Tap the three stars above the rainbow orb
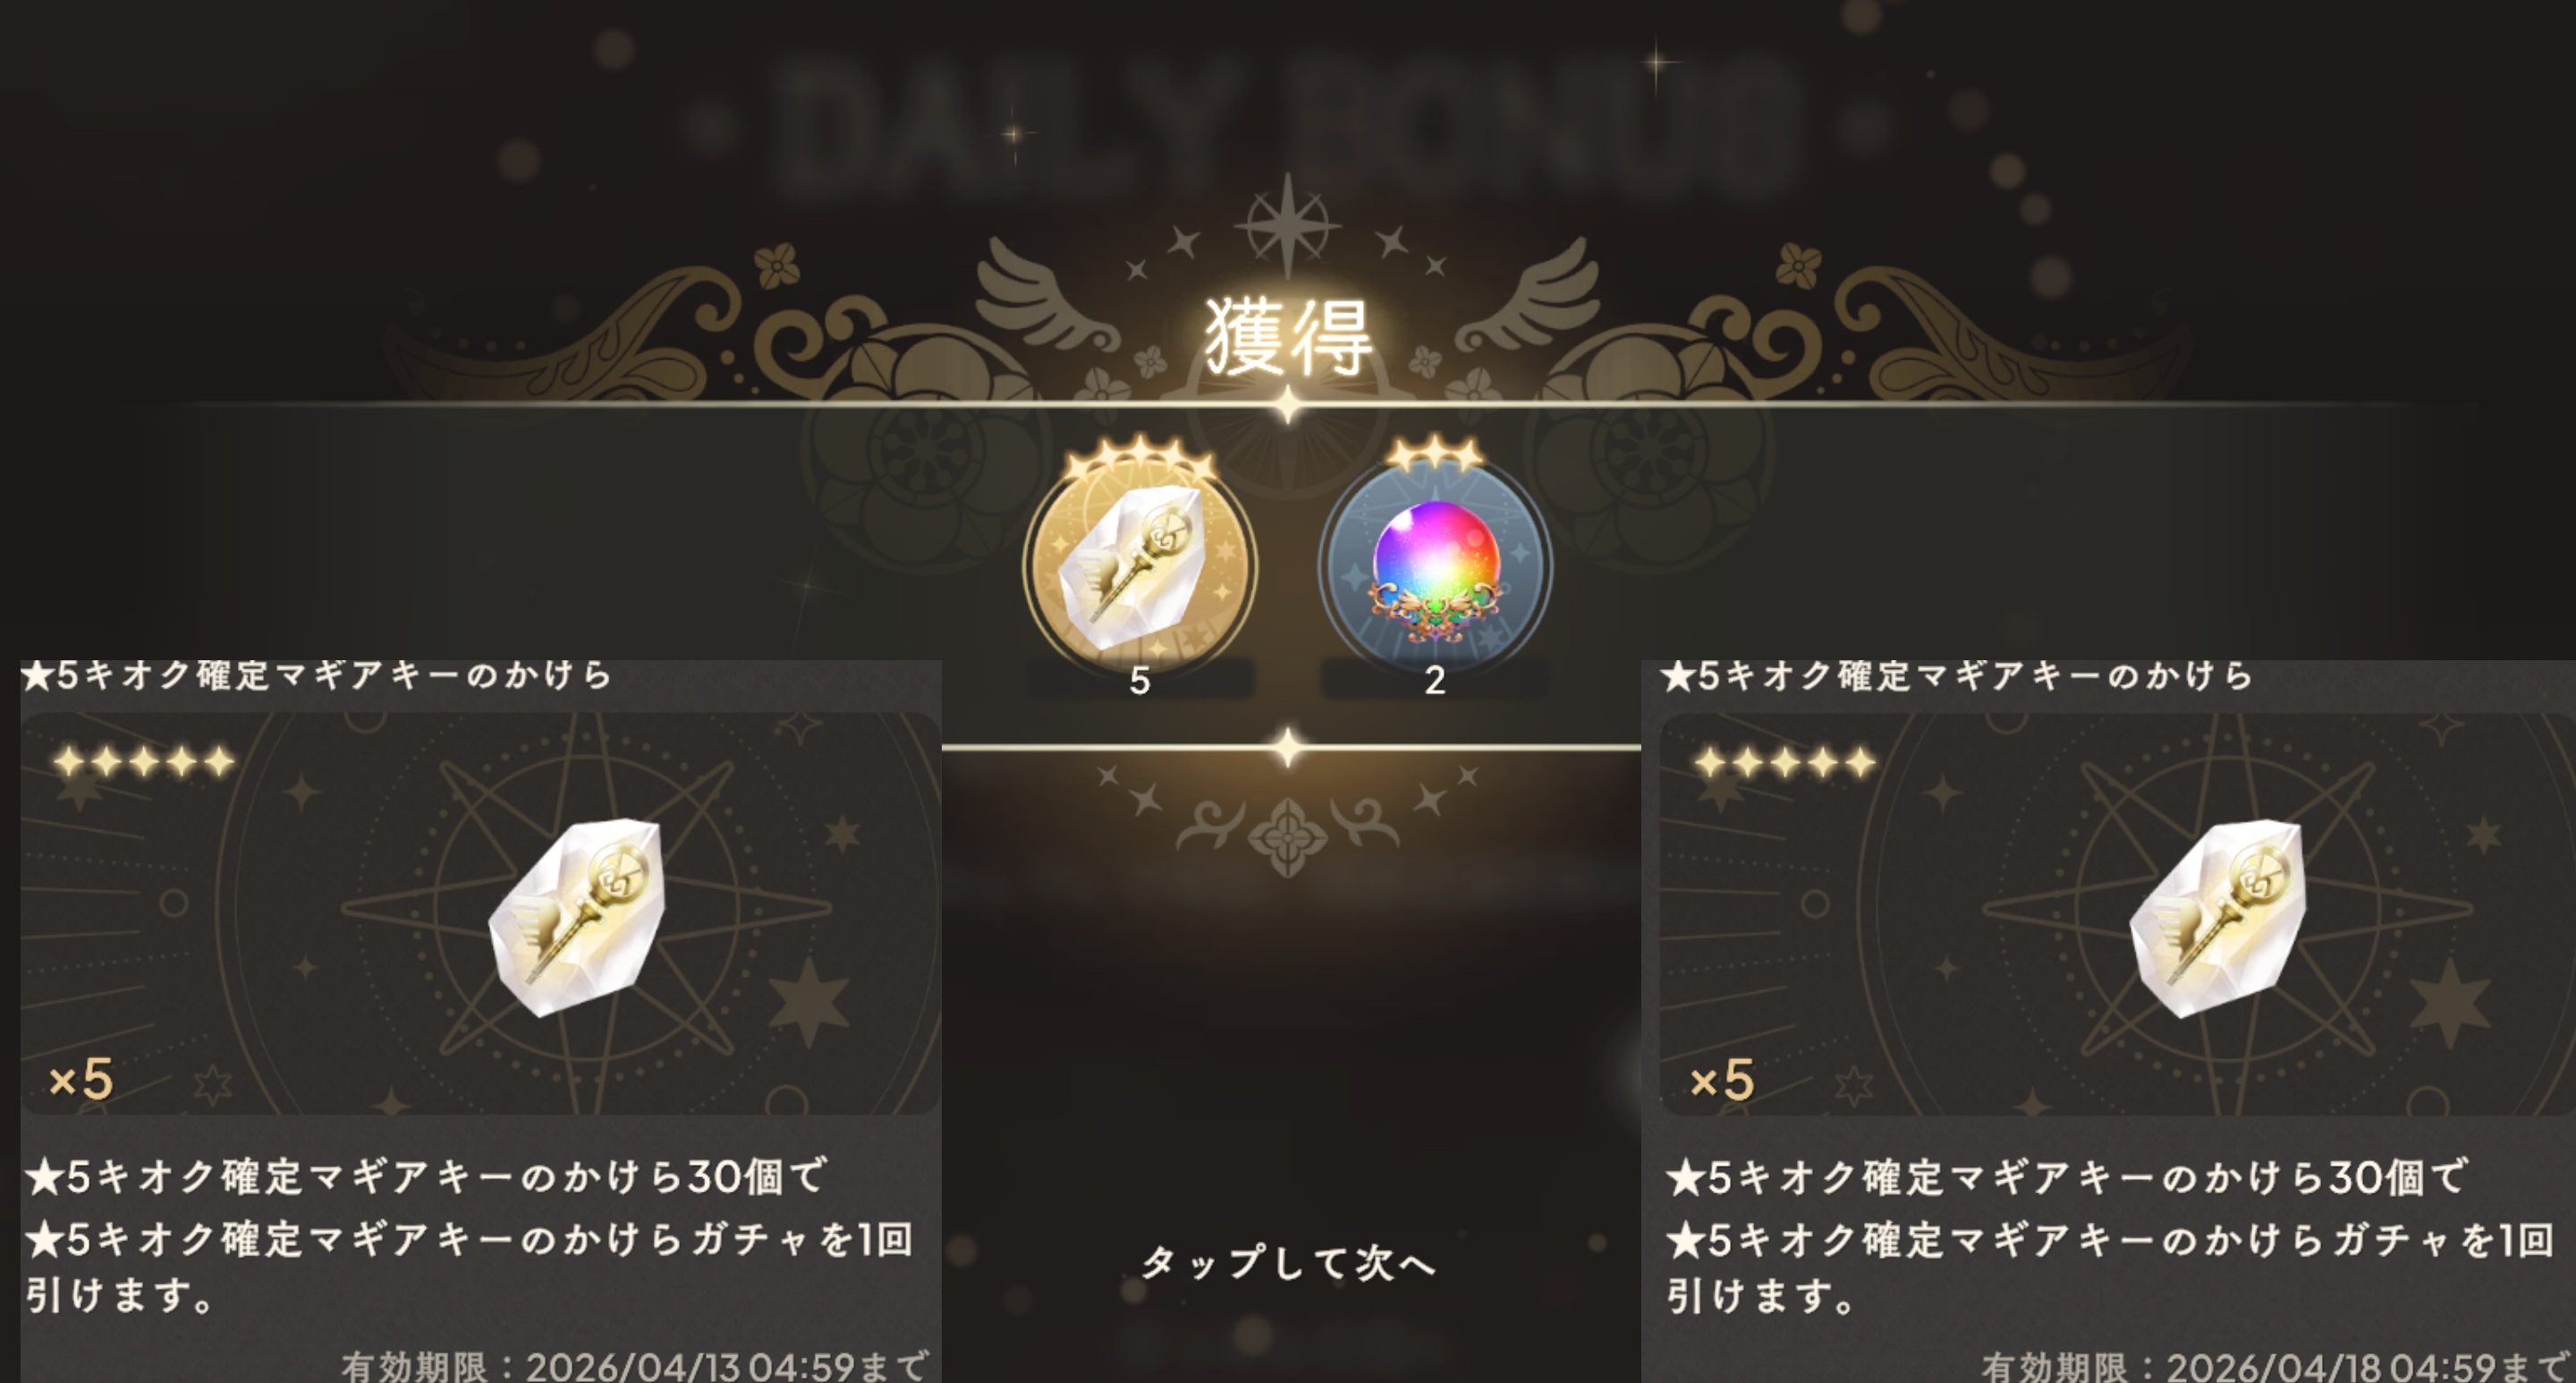The width and height of the screenshot is (2576, 1383). click(x=1435, y=455)
